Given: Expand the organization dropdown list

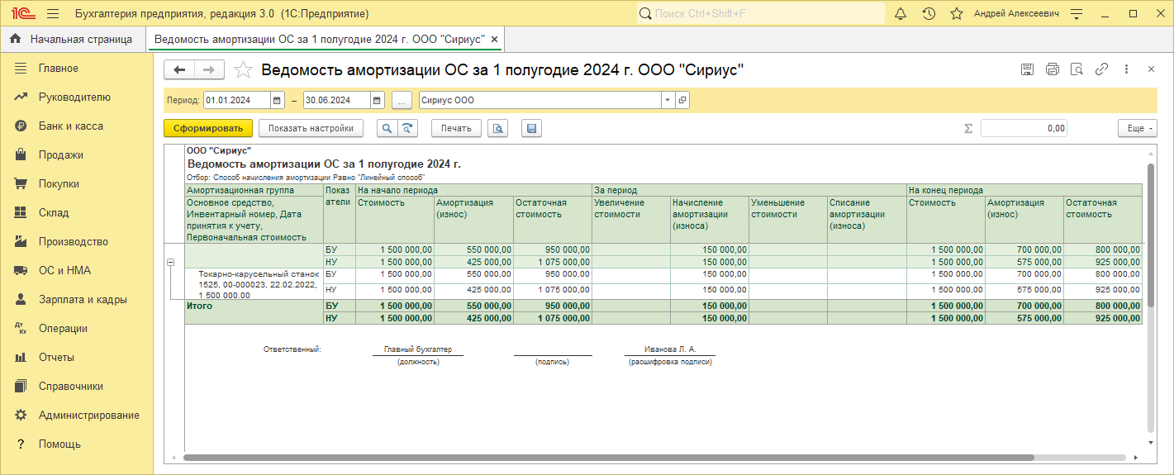Looking at the screenshot, I should pyautogui.click(x=667, y=100).
